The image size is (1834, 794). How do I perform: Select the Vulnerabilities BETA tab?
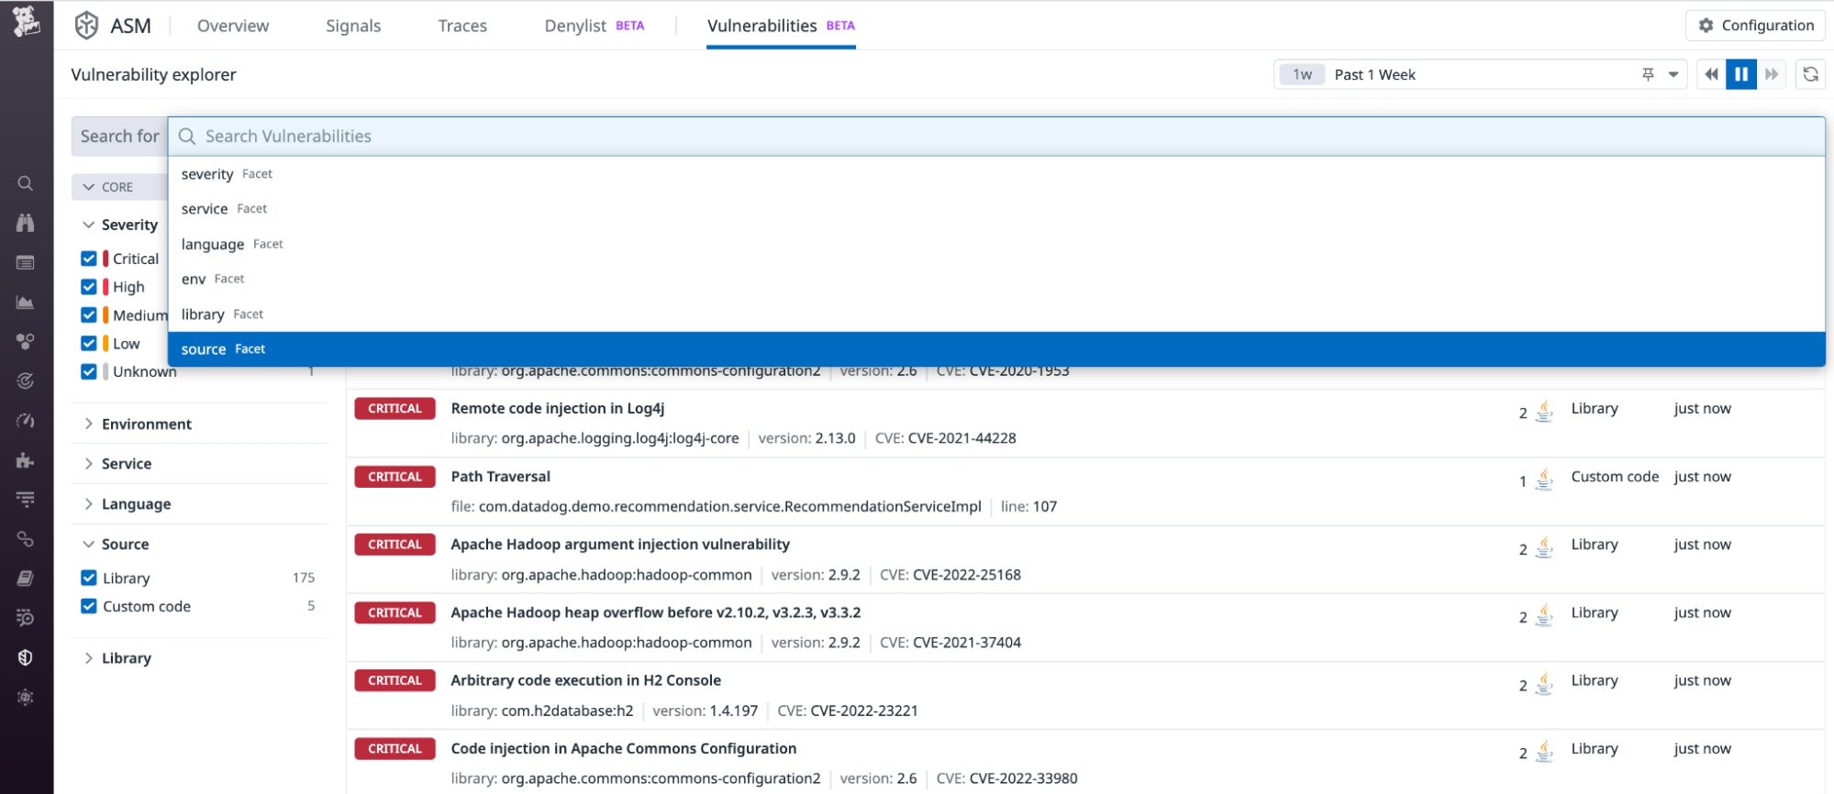point(781,26)
